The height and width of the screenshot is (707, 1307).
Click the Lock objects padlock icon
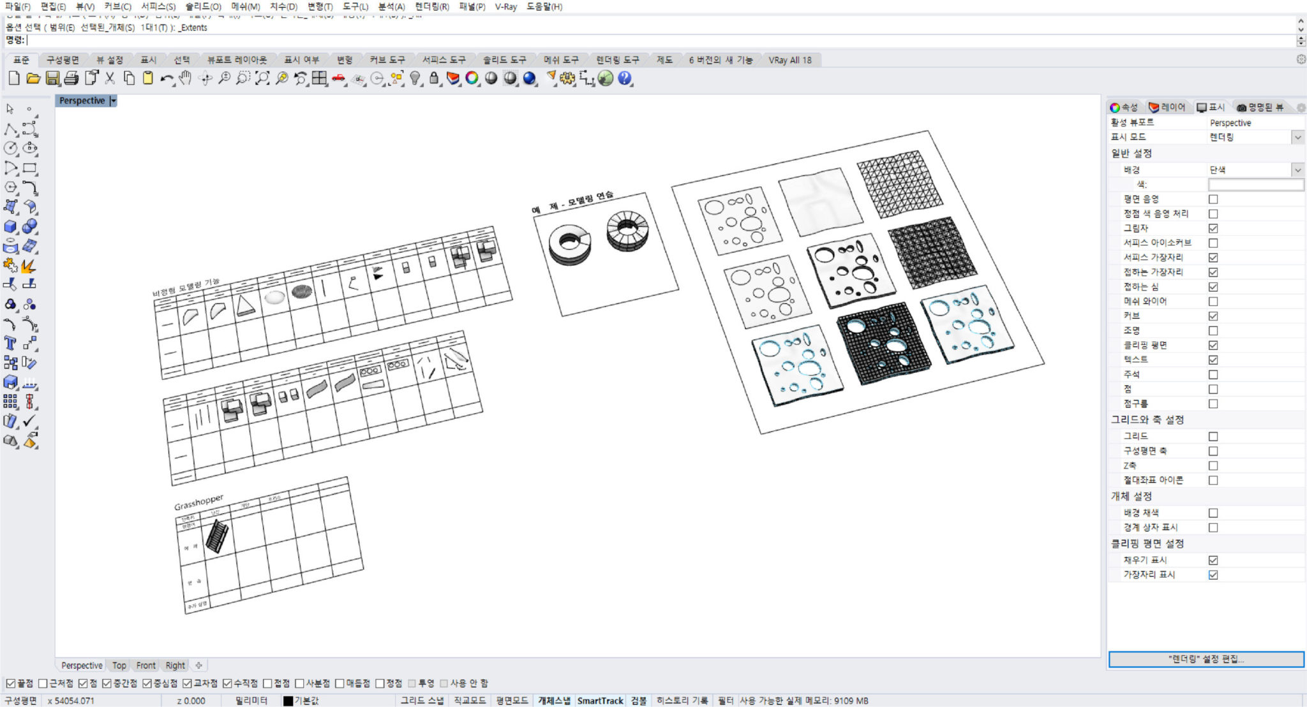434,78
